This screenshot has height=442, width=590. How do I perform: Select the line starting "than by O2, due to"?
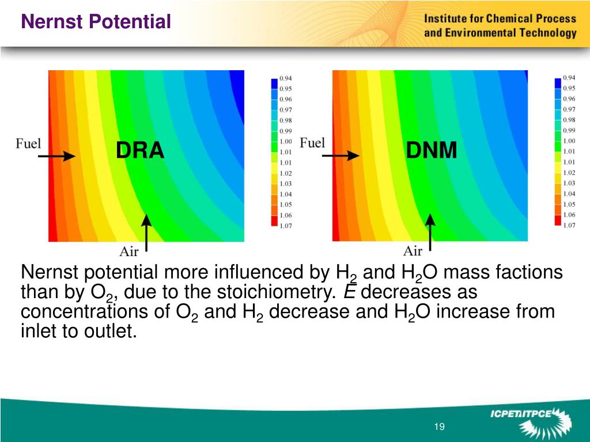coord(249,292)
